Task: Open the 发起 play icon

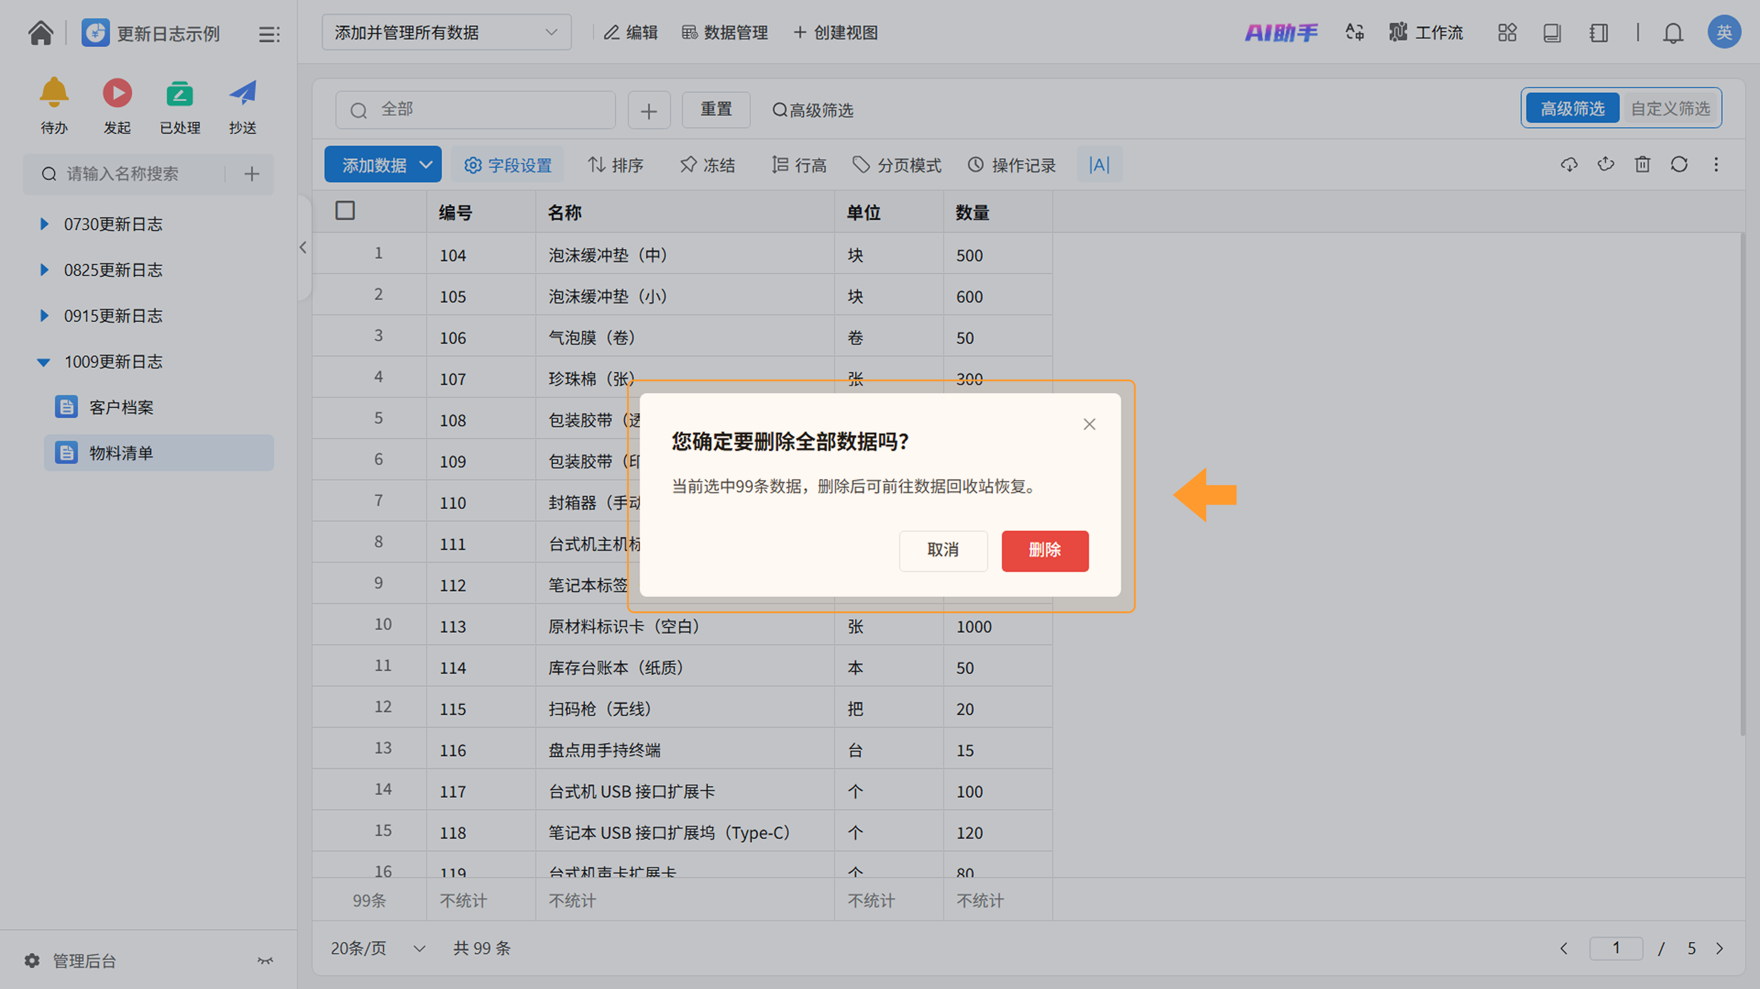Action: tap(117, 93)
